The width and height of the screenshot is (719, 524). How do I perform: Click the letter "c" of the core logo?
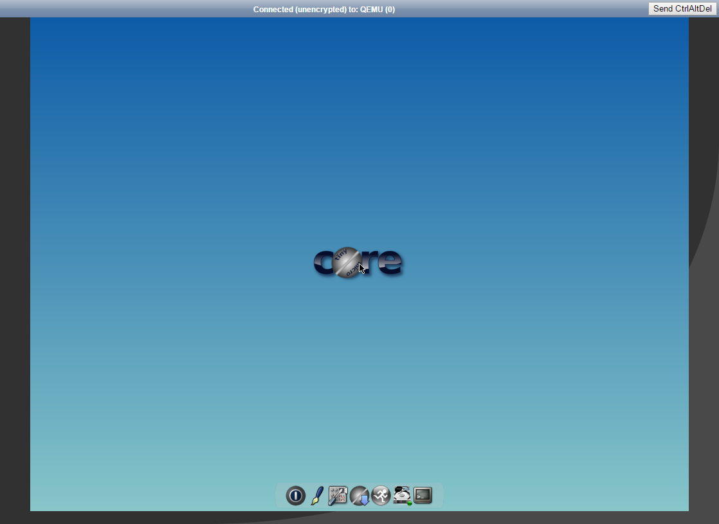click(323, 263)
